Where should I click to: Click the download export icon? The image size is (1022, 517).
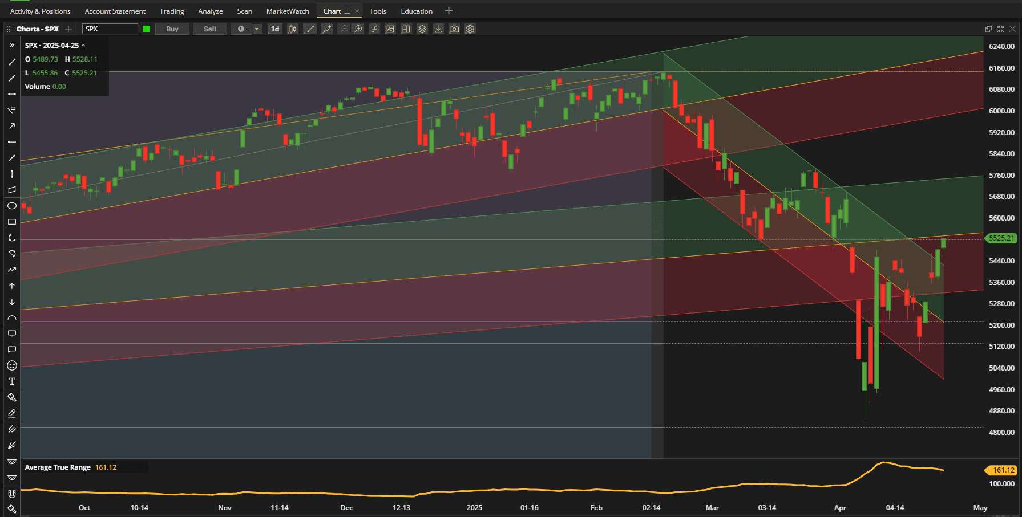point(438,29)
